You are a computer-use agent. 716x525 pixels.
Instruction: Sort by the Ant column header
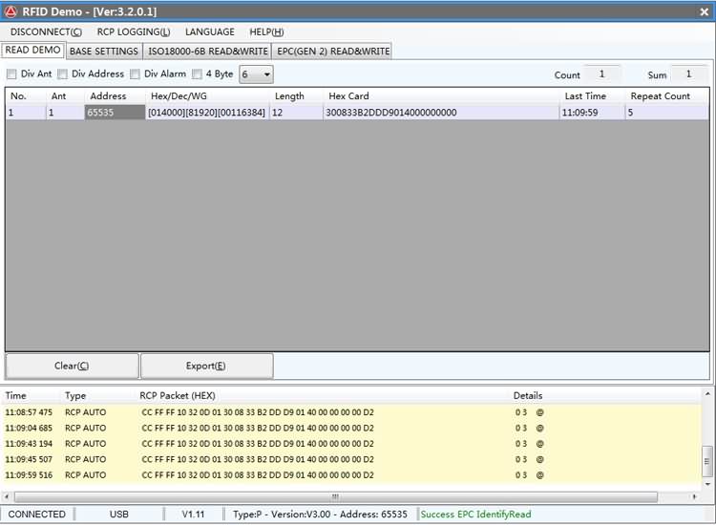click(x=65, y=96)
